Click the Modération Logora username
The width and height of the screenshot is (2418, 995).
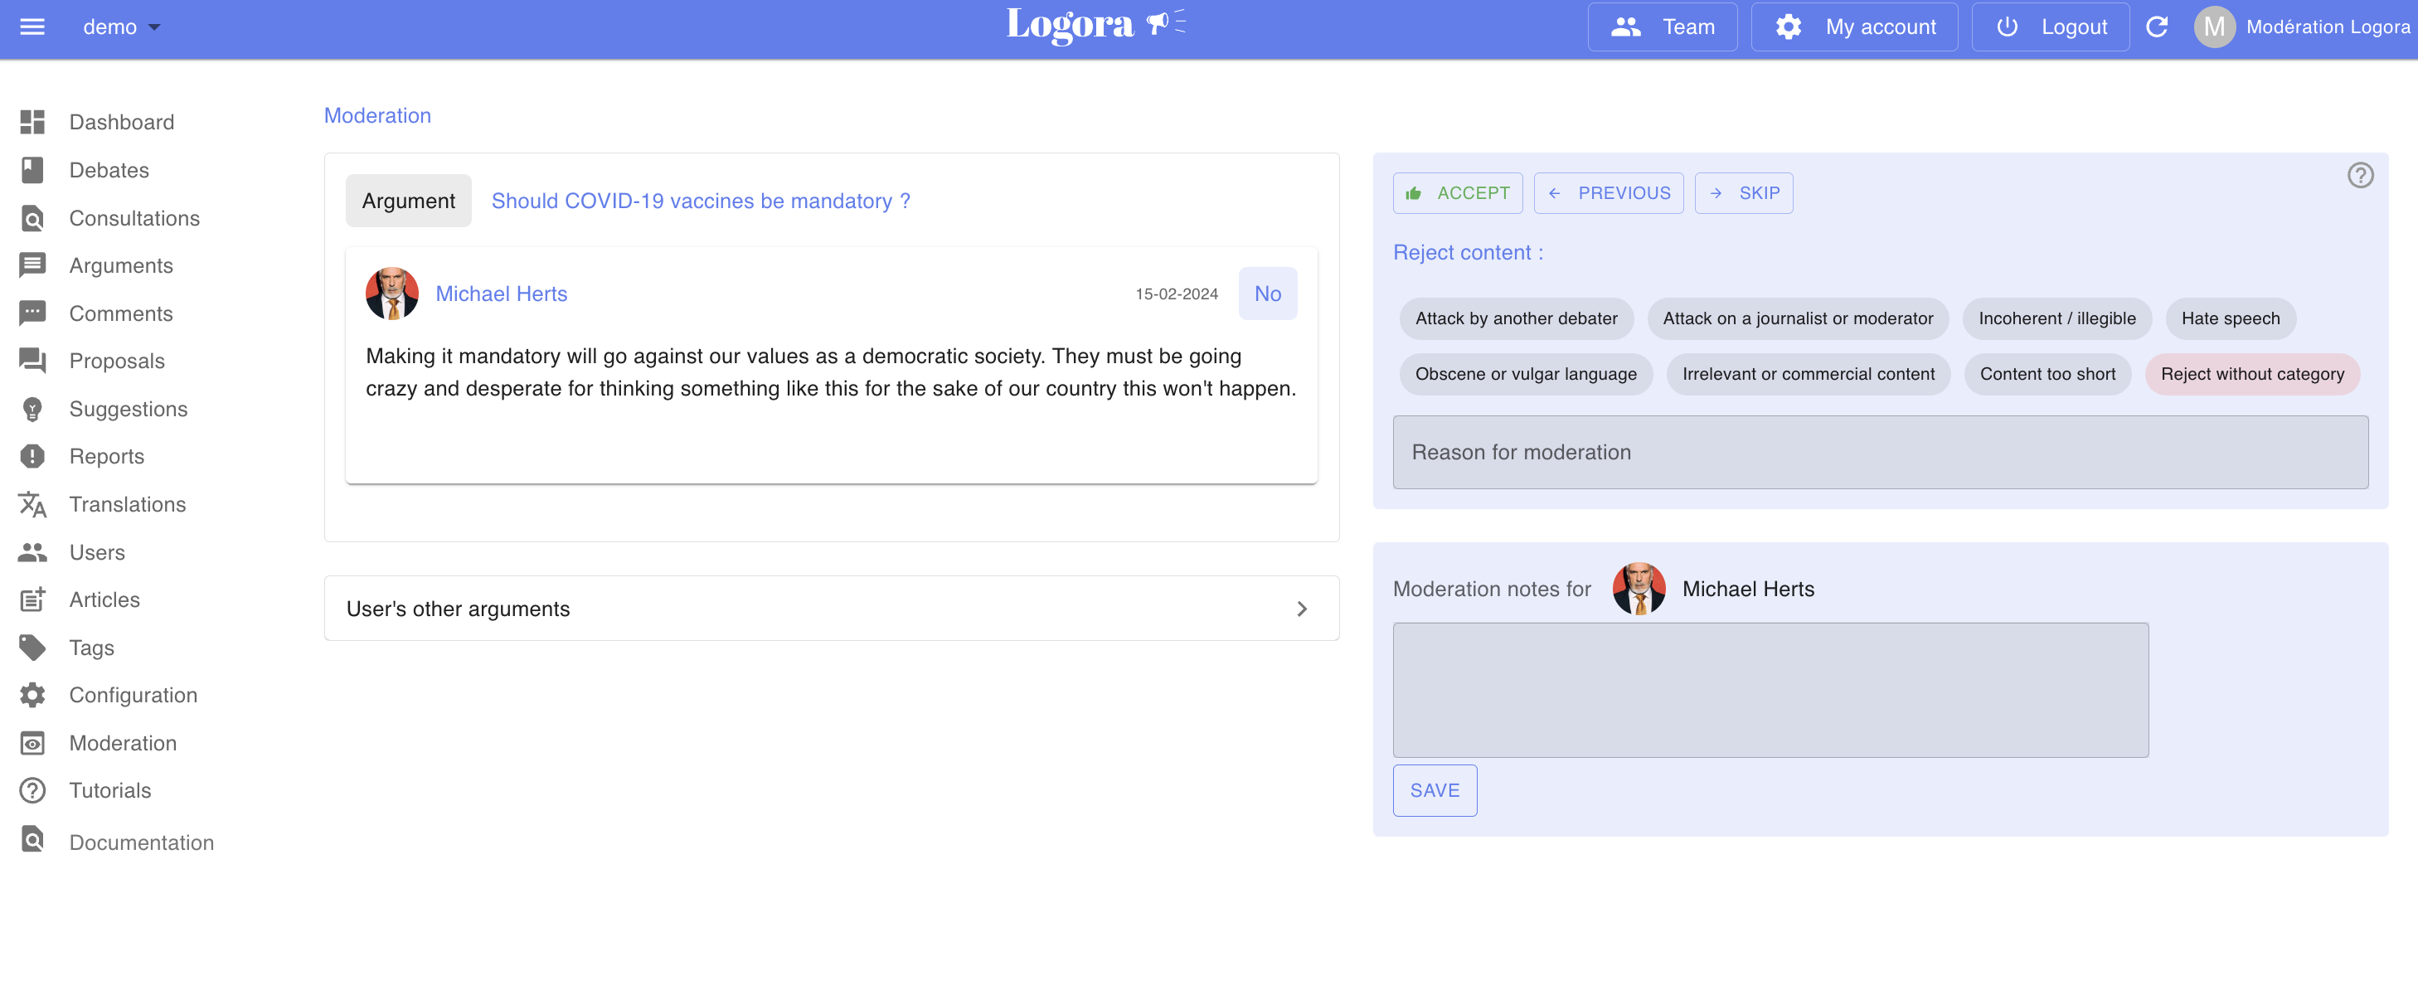[x=2327, y=27]
